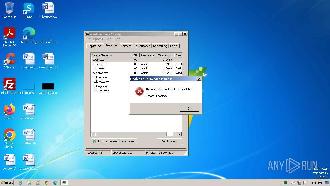Launch Firefox from the desktop

click(9, 112)
